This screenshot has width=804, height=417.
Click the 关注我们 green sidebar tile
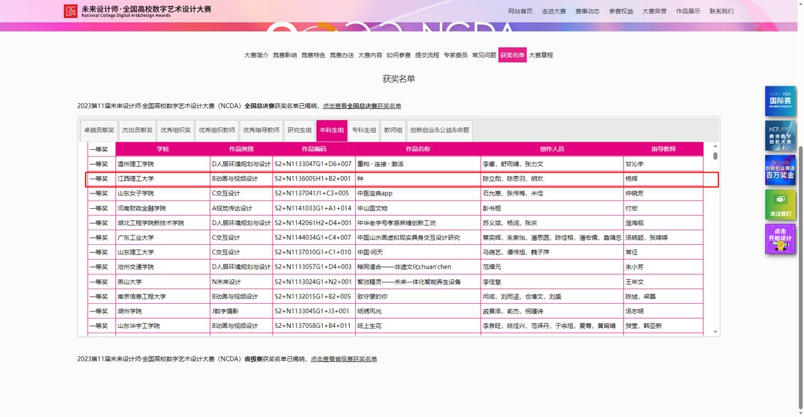click(780, 205)
